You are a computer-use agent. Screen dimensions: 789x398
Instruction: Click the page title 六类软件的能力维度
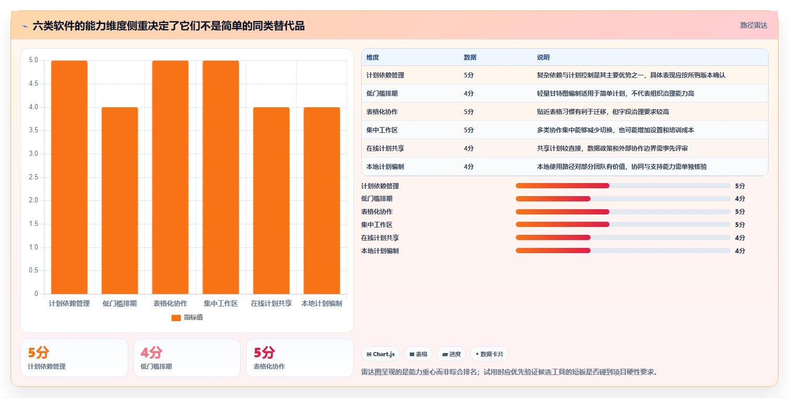(x=169, y=26)
